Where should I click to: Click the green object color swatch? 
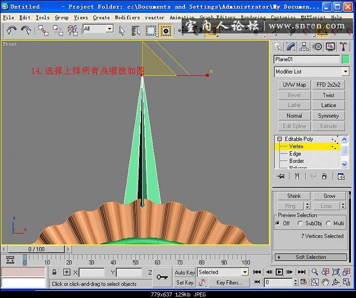(345, 59)
